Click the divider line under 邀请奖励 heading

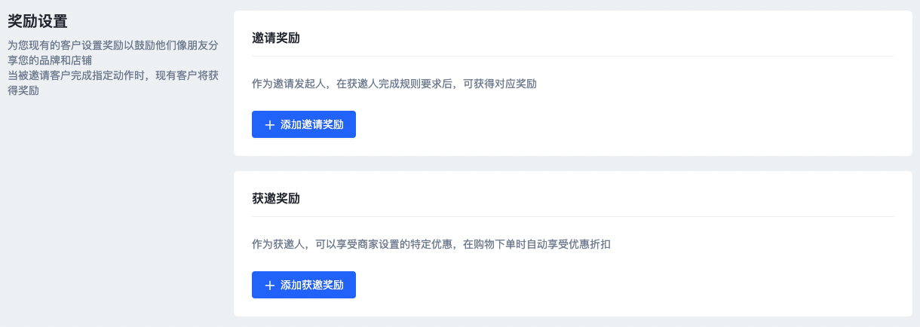tap(573, 56)
